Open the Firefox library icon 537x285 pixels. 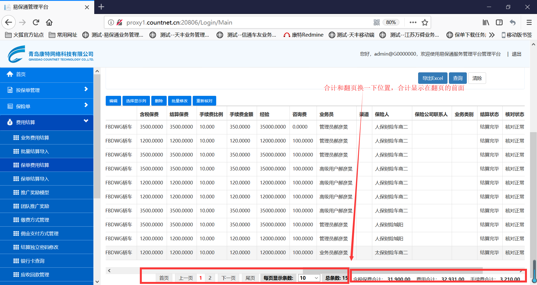[x=486, y=22]
